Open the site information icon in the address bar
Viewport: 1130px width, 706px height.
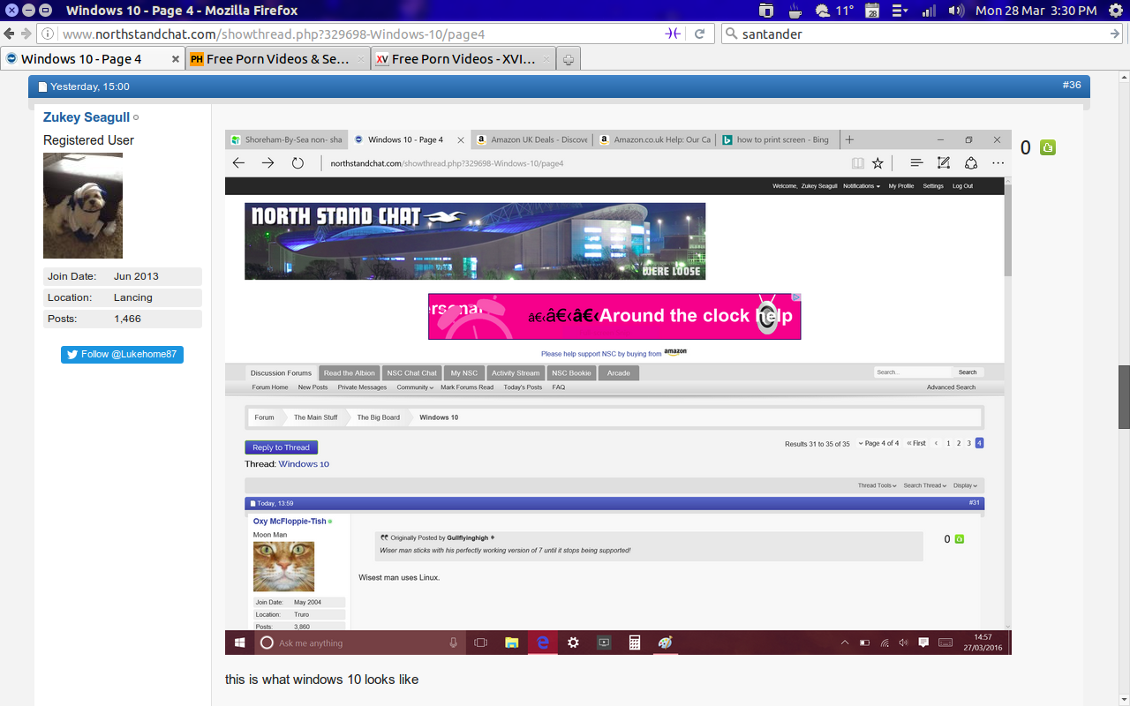48,34
